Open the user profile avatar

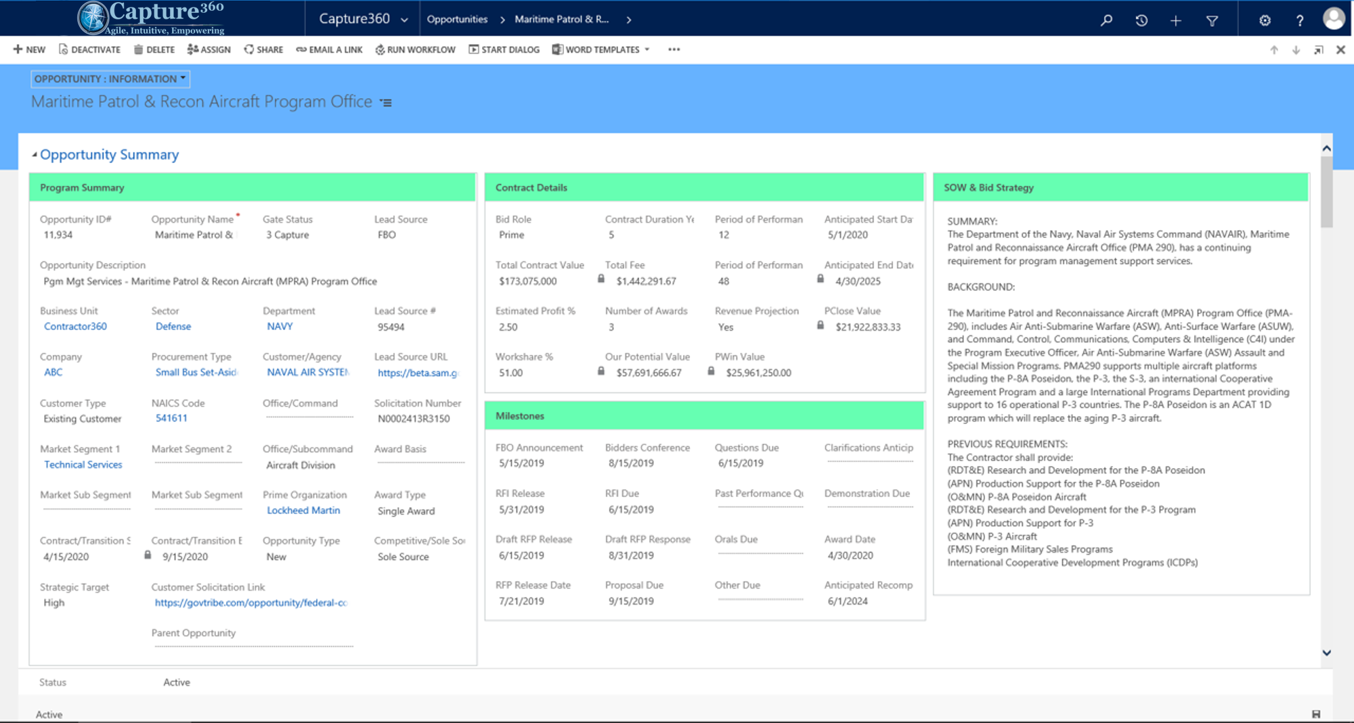pyautogui.click(x=1334, y=18)
